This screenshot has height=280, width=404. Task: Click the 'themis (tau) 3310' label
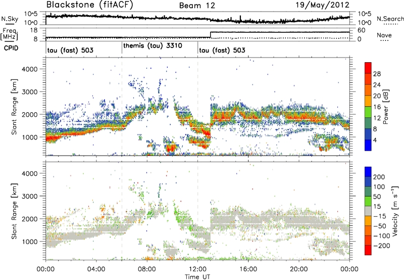(x=153, y=45)
